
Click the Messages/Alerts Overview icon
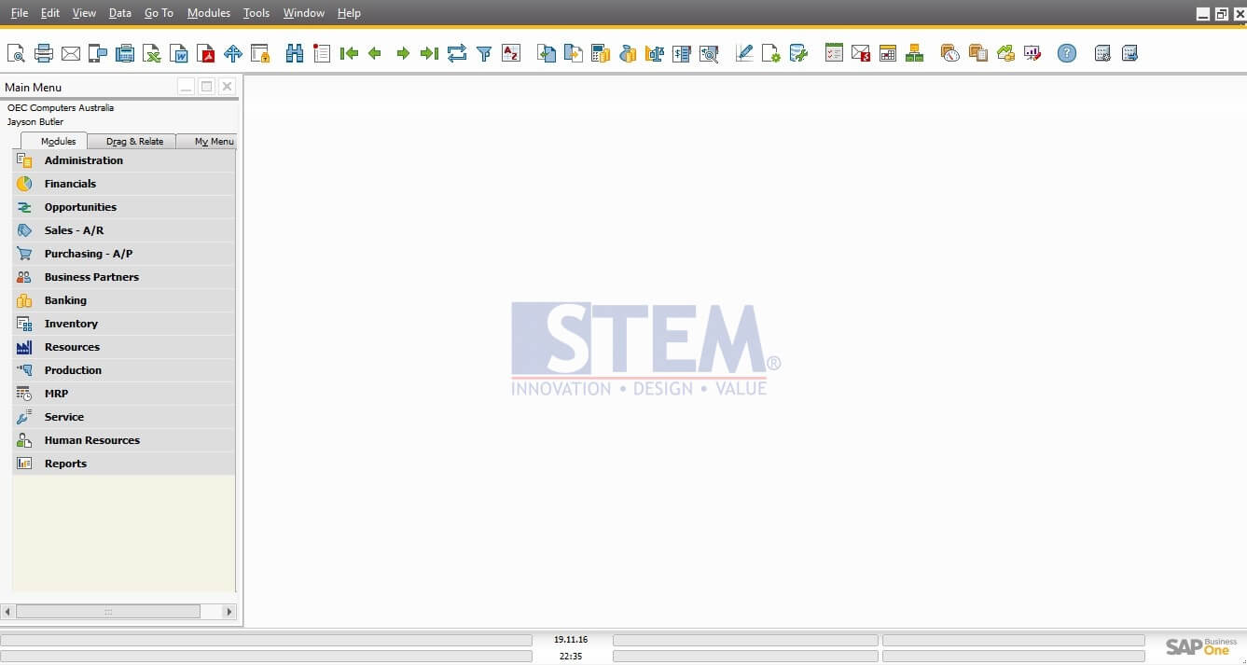tap(861, 53)
